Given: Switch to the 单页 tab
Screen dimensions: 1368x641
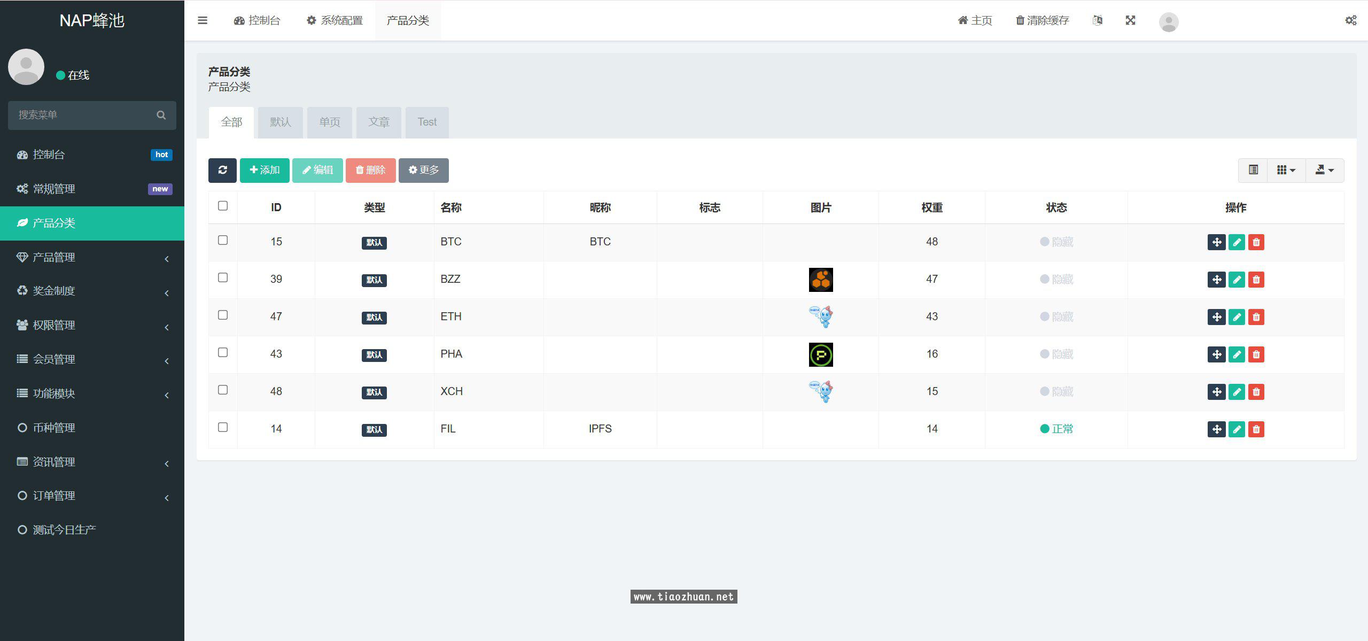Looking at the screenshot, I should pyautogui.click(x=330, y=122).
